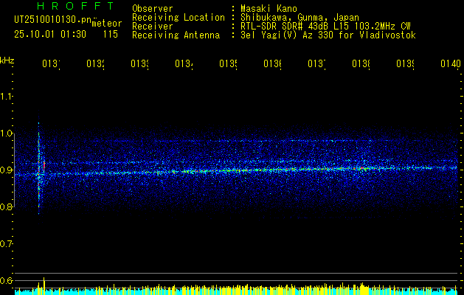Click the count value 115

coord(111,35)
